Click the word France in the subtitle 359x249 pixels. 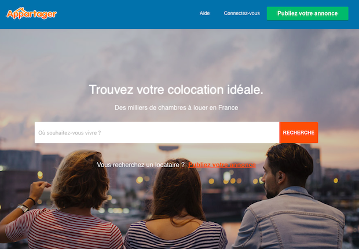pyautogui.click(x=228, y=107)
